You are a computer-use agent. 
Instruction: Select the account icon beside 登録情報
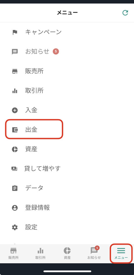(15, 208)
